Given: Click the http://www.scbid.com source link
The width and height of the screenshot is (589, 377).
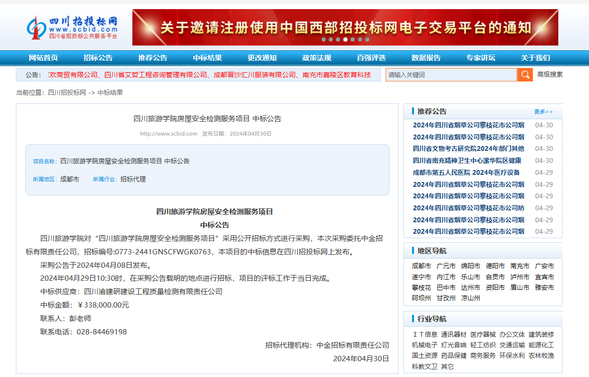Looking at the screenshot, I should pyautogui.click(x=168, y=134).
